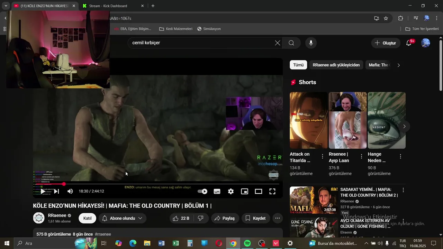Enter fullscreen mode
The height and width of the screenshot is (249, 443).
tap(272, 191)
